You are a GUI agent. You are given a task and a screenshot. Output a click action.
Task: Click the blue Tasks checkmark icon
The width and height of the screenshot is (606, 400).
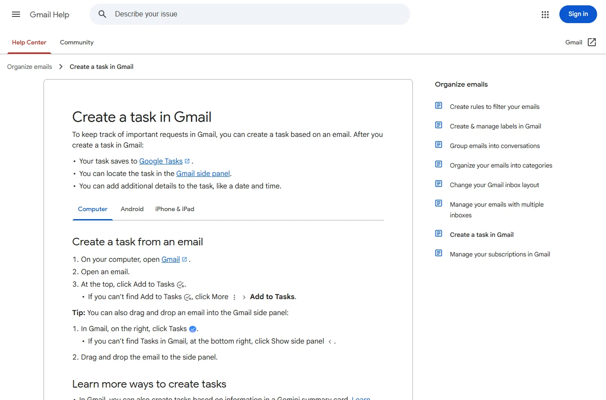193,329
